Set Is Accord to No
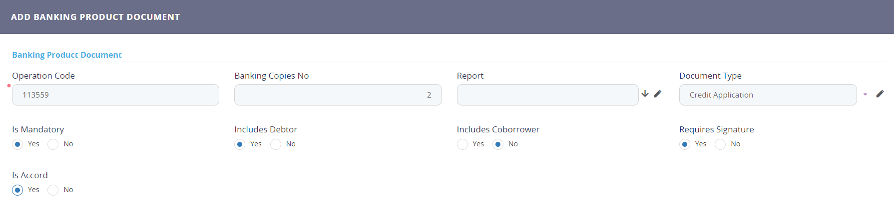Screen dimensions: 894x217 click(x=53, y=190)
